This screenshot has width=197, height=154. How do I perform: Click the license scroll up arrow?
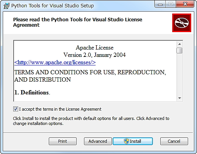pyautogui.click(x=180, y=44)
